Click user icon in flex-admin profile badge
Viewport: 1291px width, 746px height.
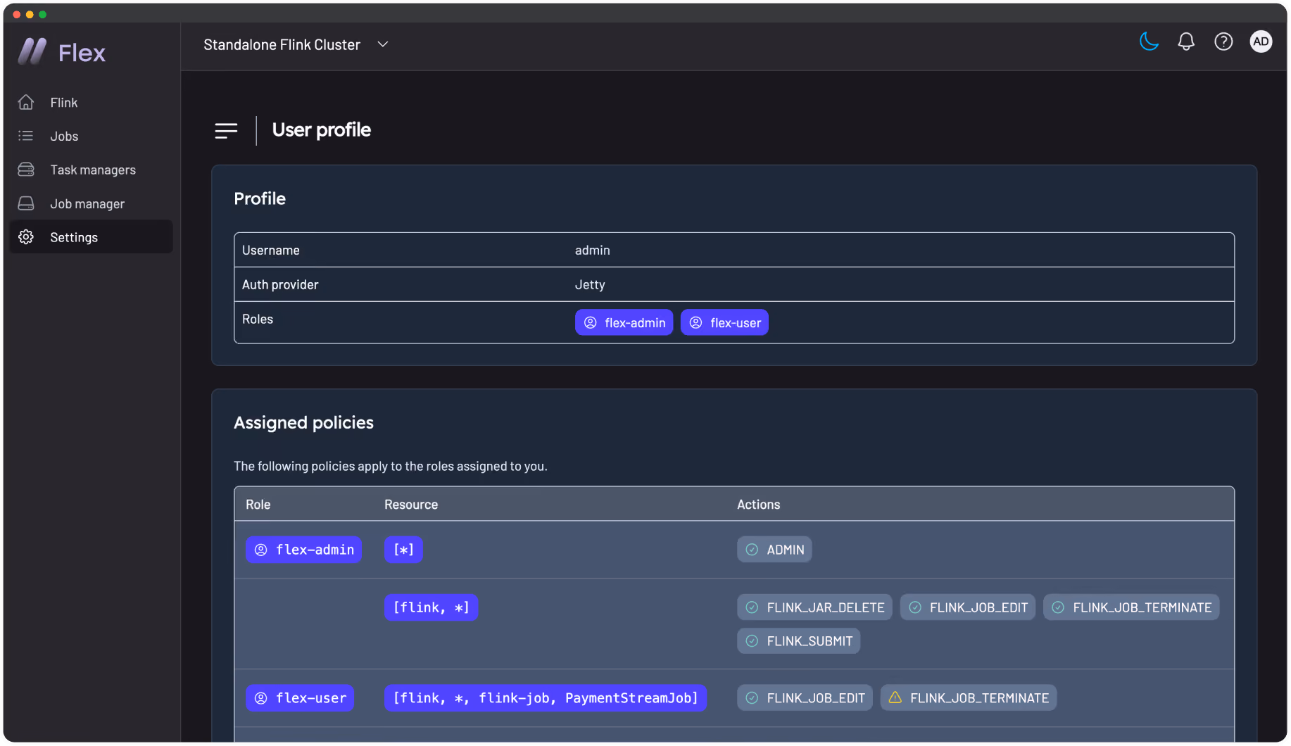(591, 323)
